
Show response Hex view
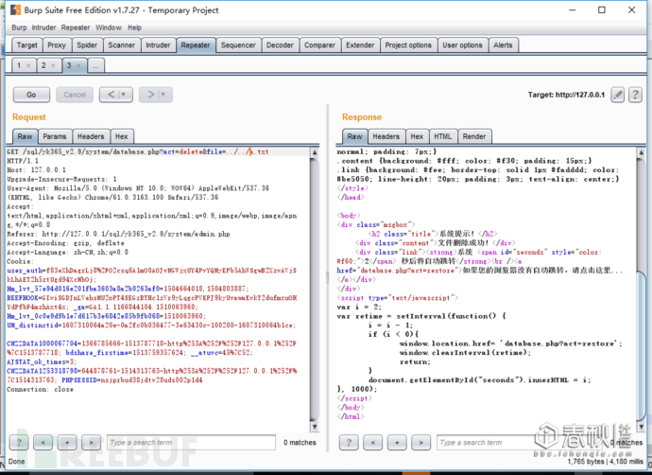(x=417, y=136)
